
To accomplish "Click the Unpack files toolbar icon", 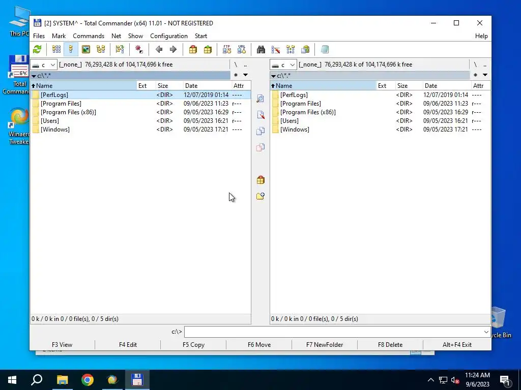I will 208,49.
